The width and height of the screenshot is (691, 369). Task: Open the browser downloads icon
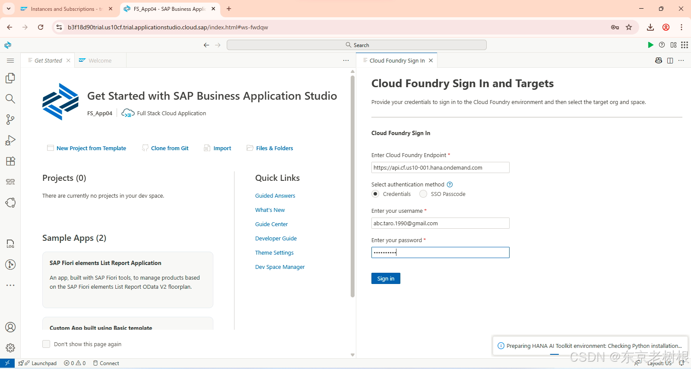point(650,27)
